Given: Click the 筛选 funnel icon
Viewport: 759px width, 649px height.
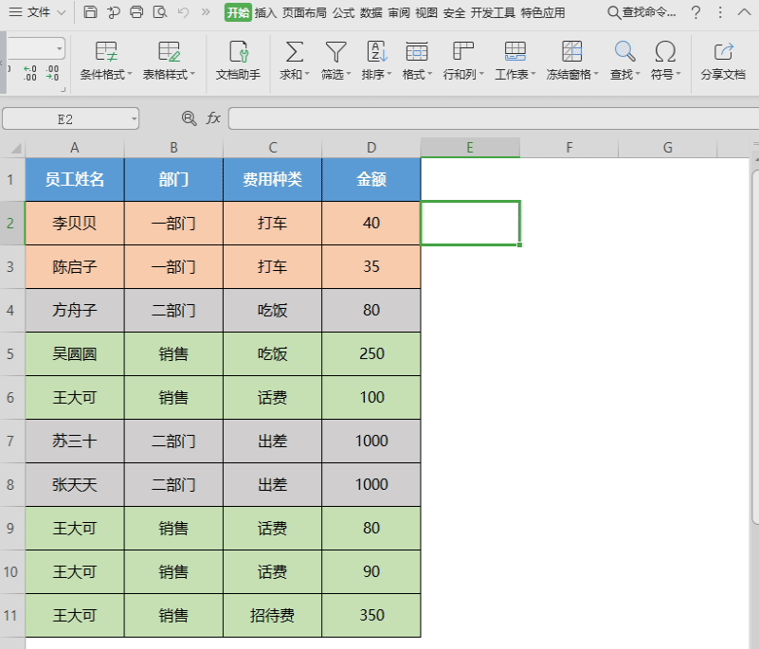Looking at the screenshot, I should [336, 51].
